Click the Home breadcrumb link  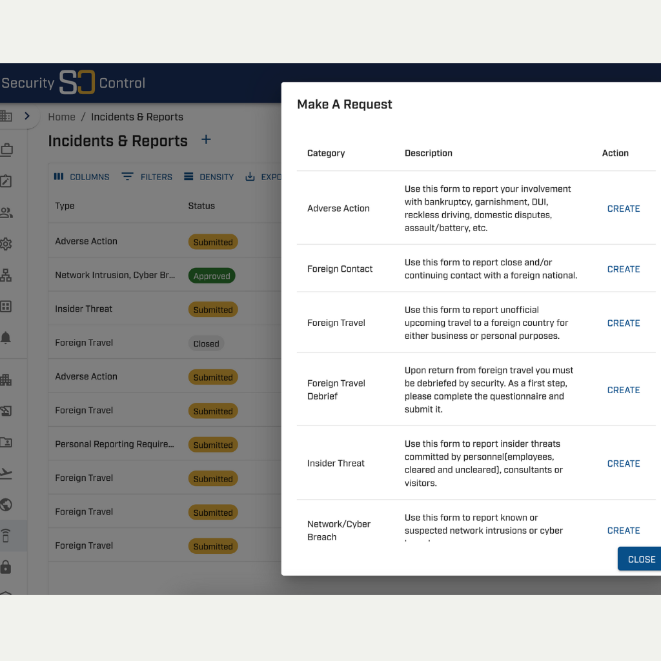point(61,117)
